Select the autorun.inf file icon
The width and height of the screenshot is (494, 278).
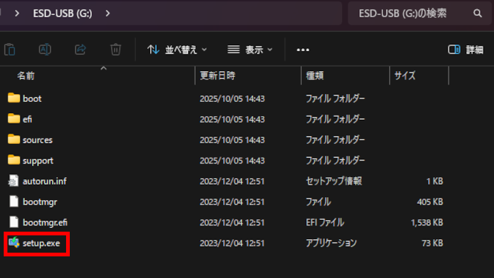(14, 181)
